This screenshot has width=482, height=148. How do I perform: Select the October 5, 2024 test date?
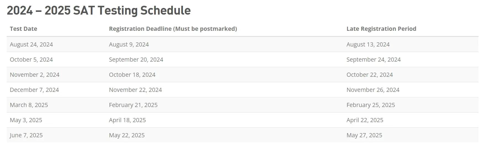tap(31, 60)
